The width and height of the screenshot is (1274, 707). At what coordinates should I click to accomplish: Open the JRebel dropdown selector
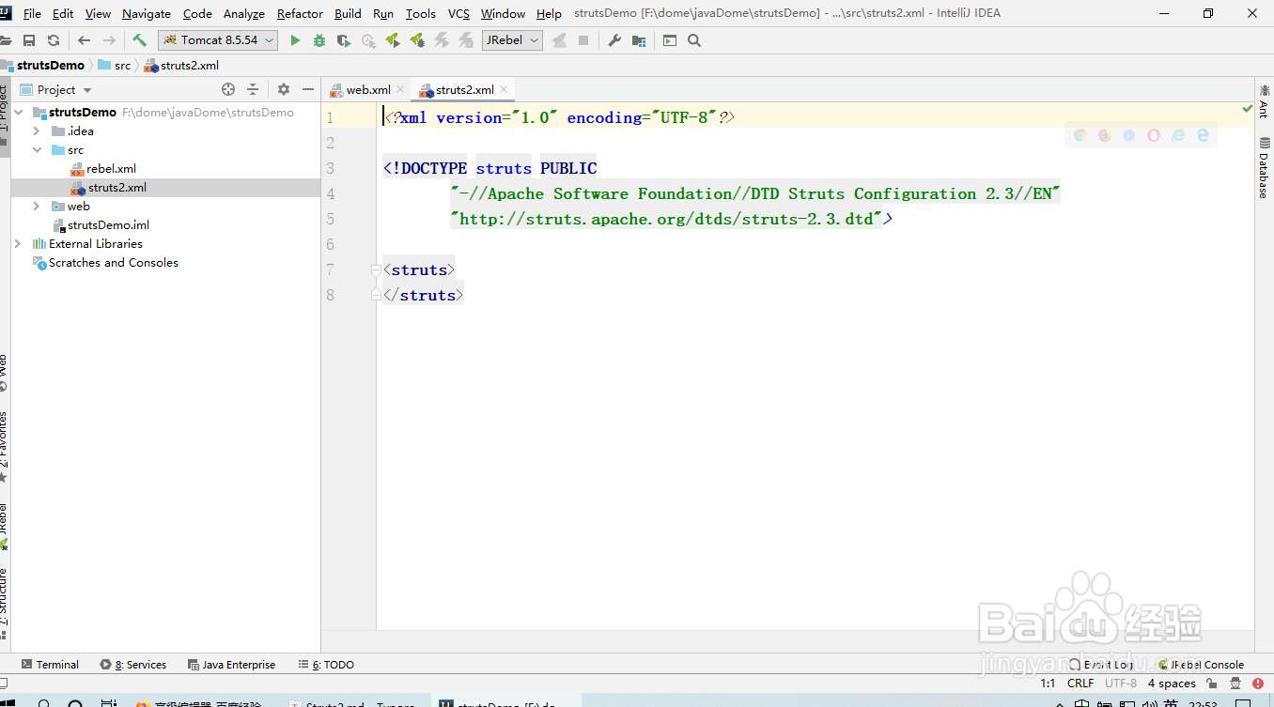[x=512, y=40]
